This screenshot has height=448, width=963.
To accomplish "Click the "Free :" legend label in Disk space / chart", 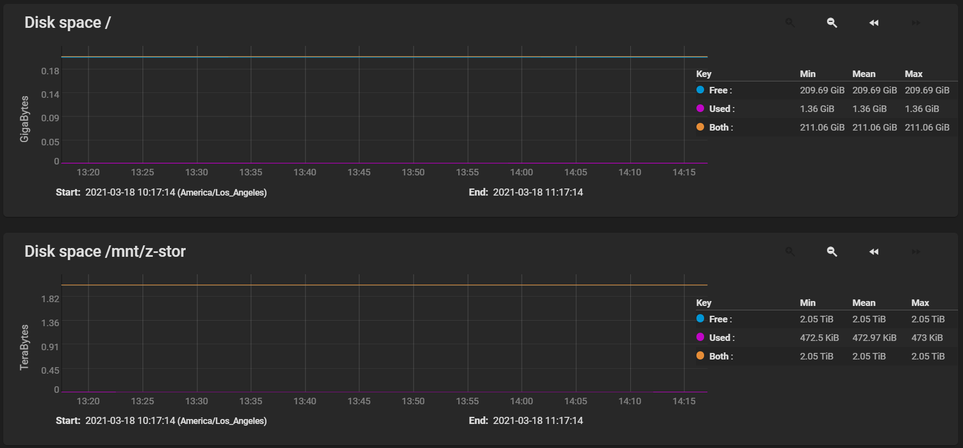I will click(720, 90).
